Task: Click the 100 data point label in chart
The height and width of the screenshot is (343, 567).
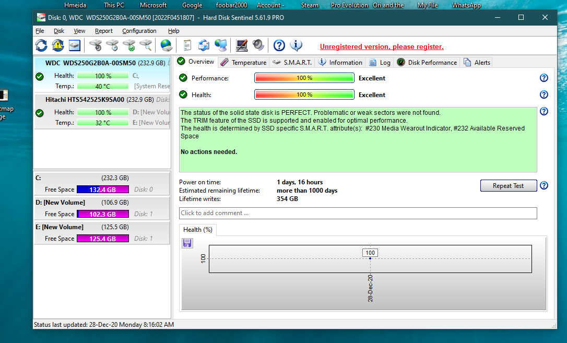Action: [x=370, y=253]
